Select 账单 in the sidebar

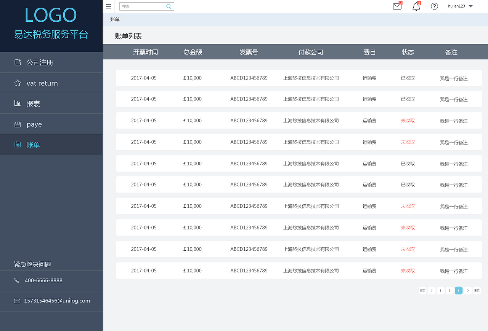click(x=51, y=145)
